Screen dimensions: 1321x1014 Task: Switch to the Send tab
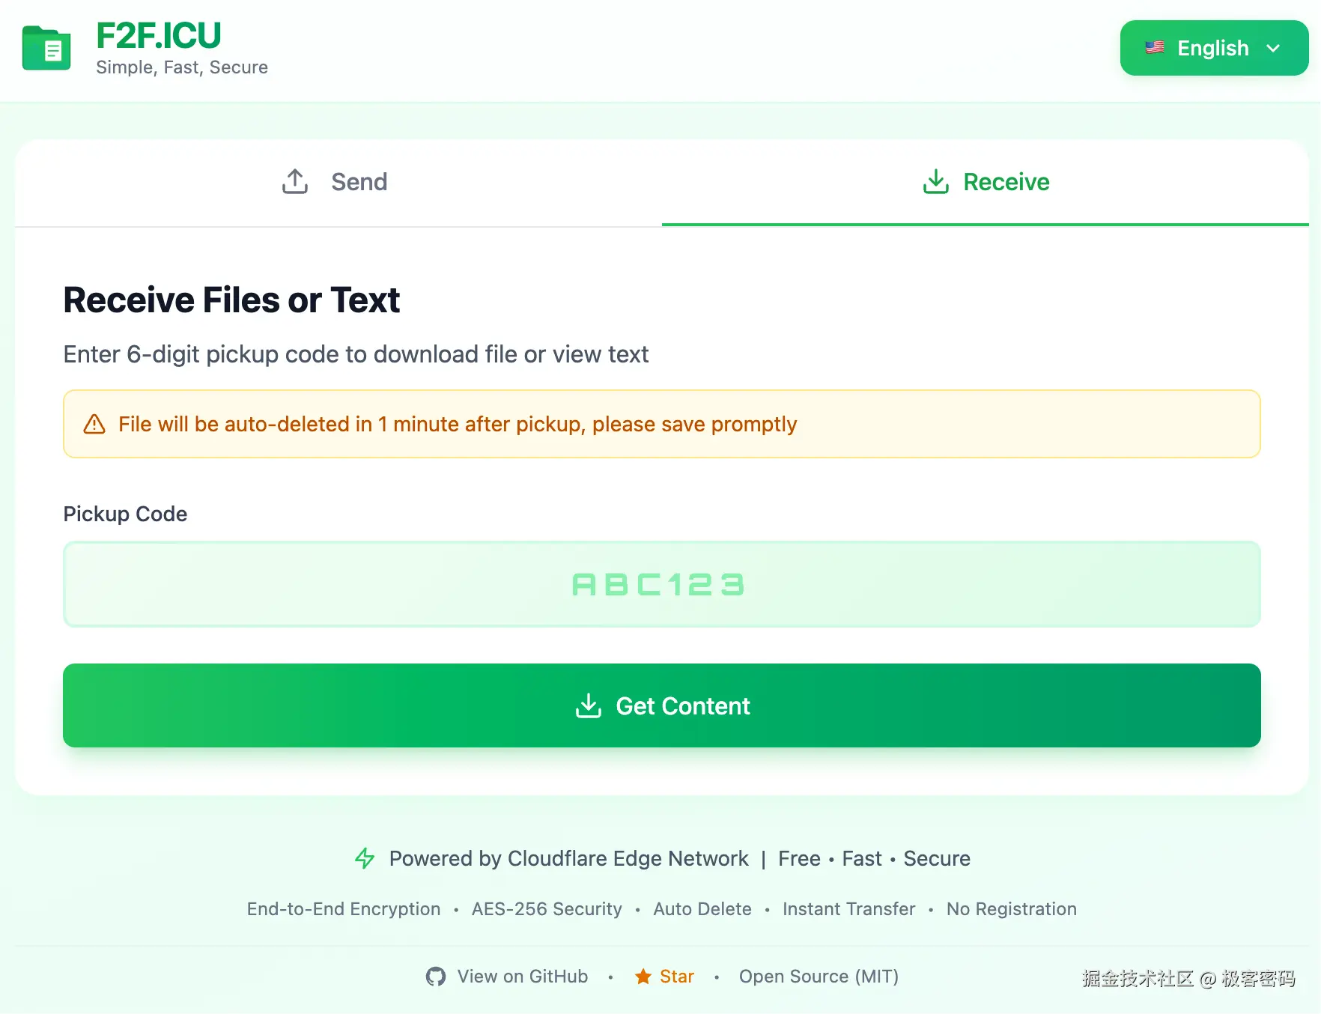tap(338, 182)
